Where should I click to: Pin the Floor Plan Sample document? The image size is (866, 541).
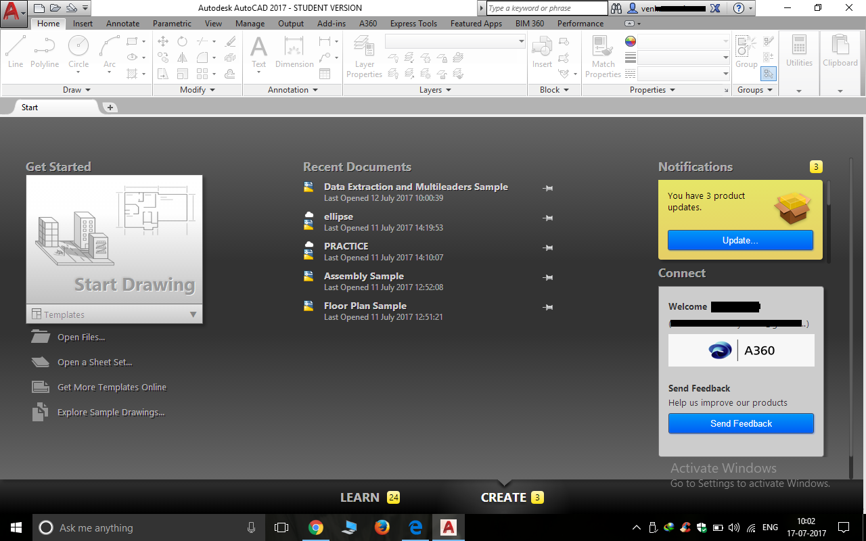[x=548, y=308]
